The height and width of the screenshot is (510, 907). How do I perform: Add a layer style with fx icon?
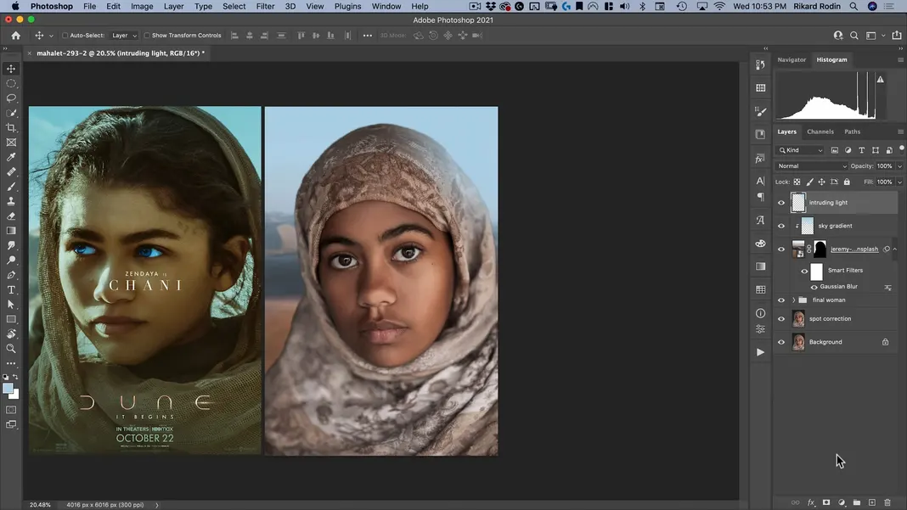pyautogui.click(x=811, y=502)
